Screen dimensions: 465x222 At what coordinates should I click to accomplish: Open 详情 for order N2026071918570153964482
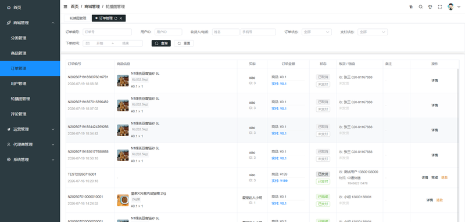click(434, 105)
